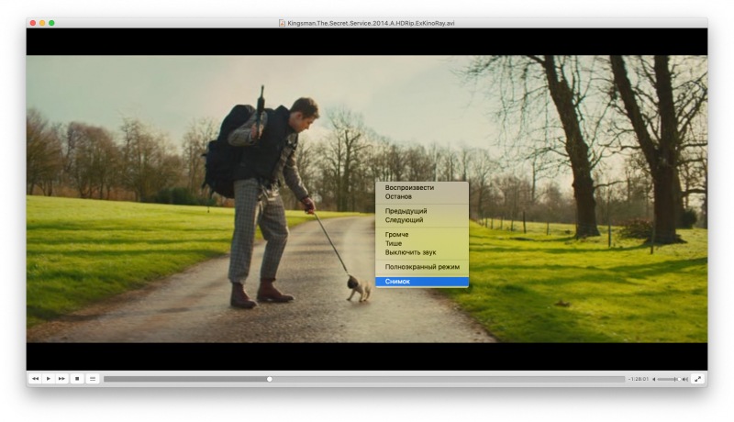The image size is (734, 422).
Task: Select Останов in the context menu
Action: (x=422, y=196)
